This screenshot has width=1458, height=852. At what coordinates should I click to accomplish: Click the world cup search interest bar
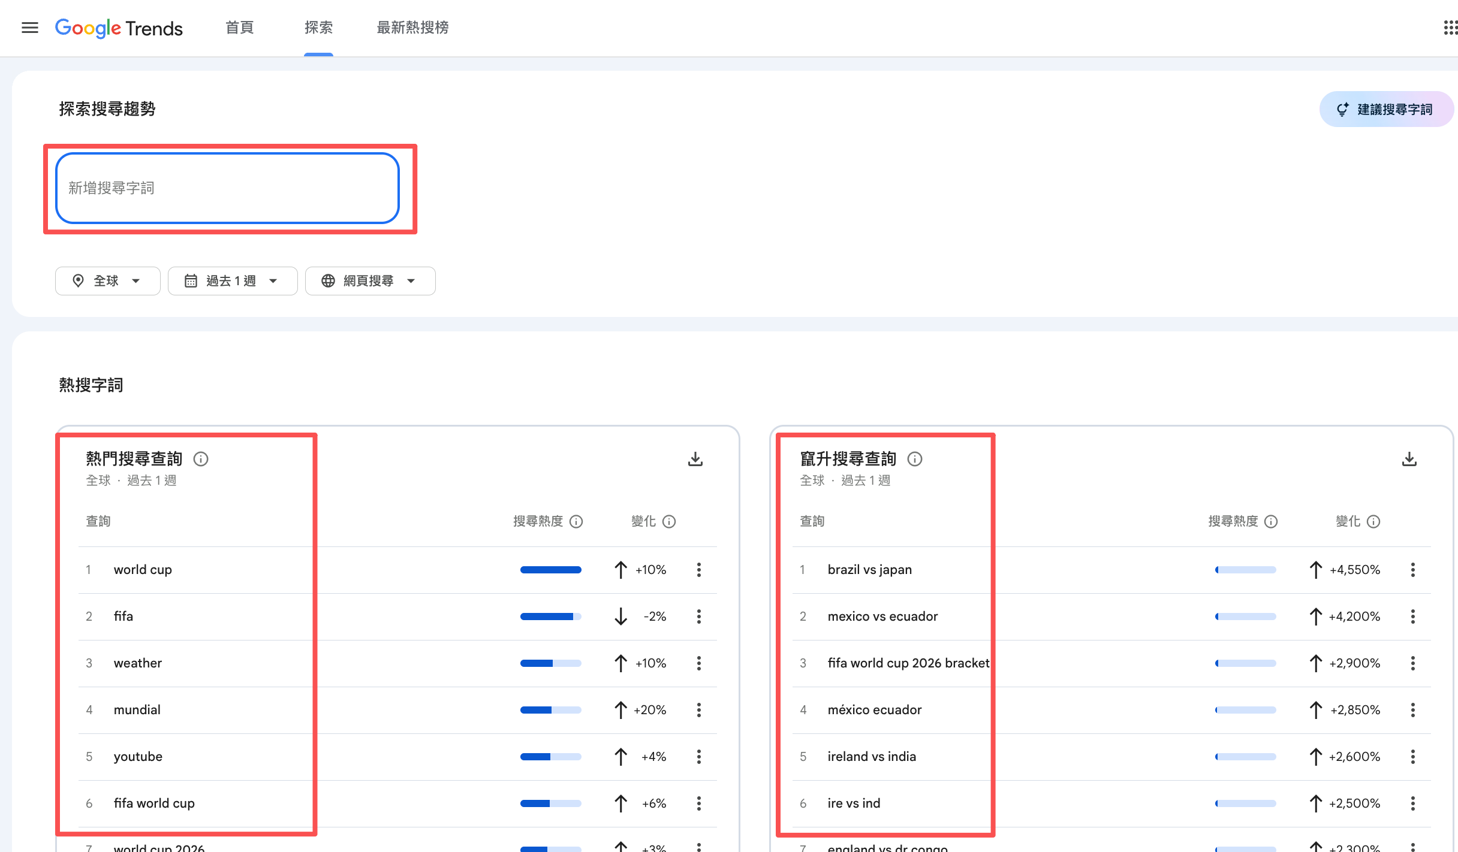point(551,570)
